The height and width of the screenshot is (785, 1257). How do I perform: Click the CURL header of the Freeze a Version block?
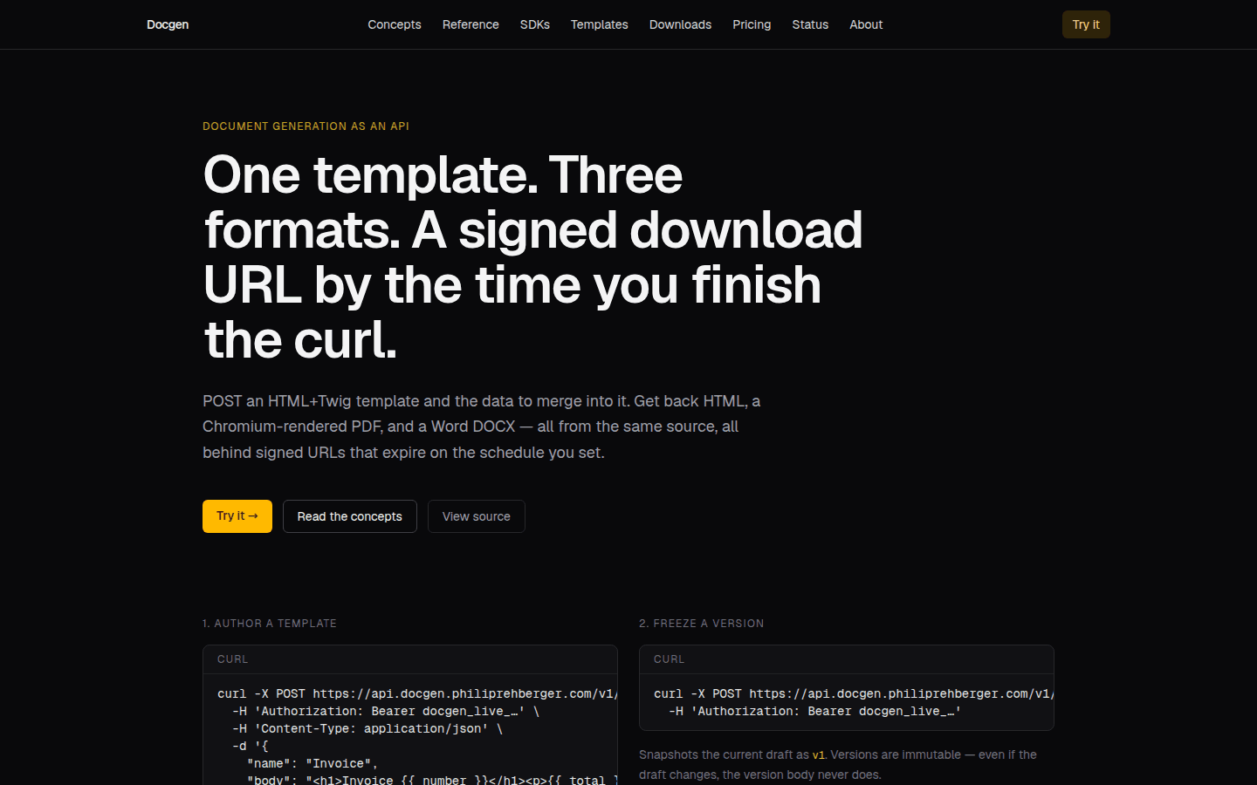[847, 659]
